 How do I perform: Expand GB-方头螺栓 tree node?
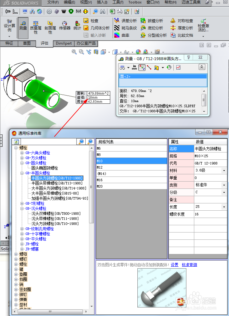tap(22, 158)
